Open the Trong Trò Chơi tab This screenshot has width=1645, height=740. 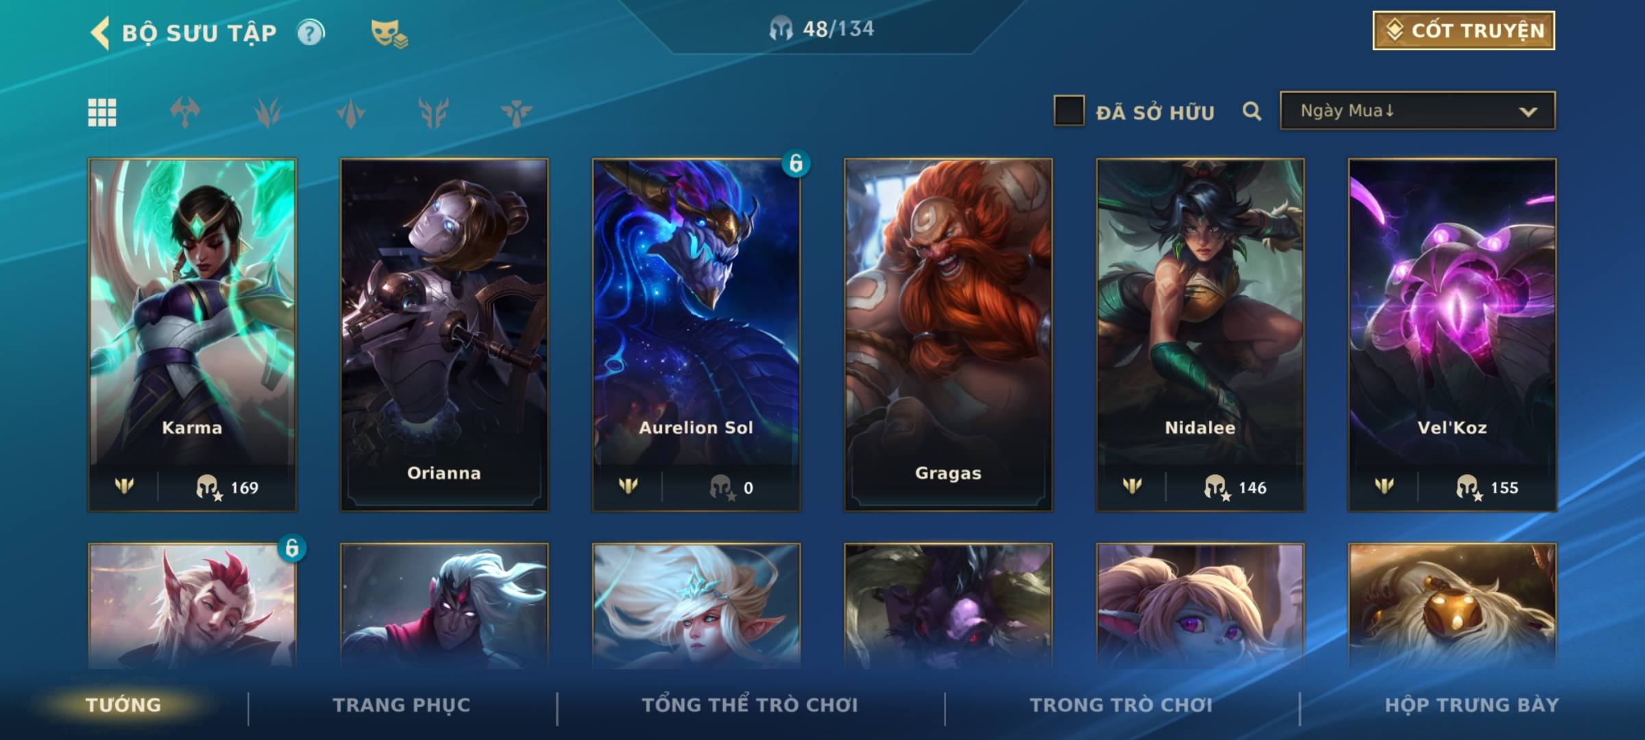point(1121,705)
